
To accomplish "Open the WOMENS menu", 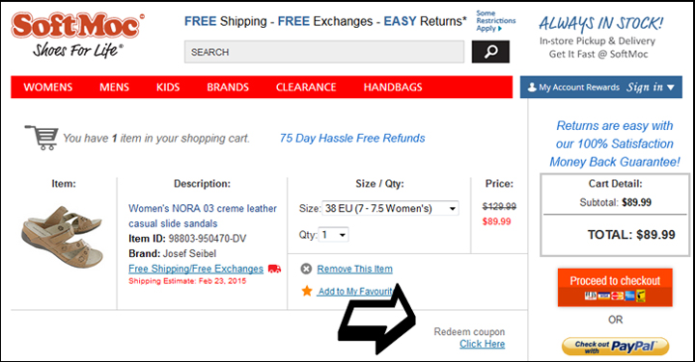I will 48,87.
